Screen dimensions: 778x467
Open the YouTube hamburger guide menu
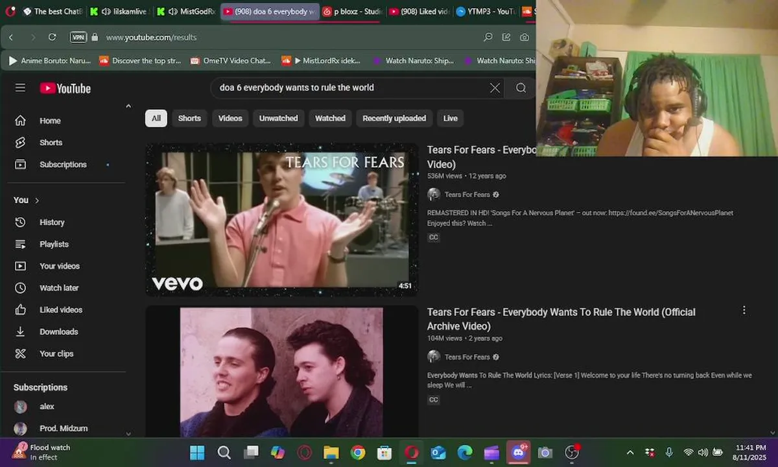[x=20, y=88]
